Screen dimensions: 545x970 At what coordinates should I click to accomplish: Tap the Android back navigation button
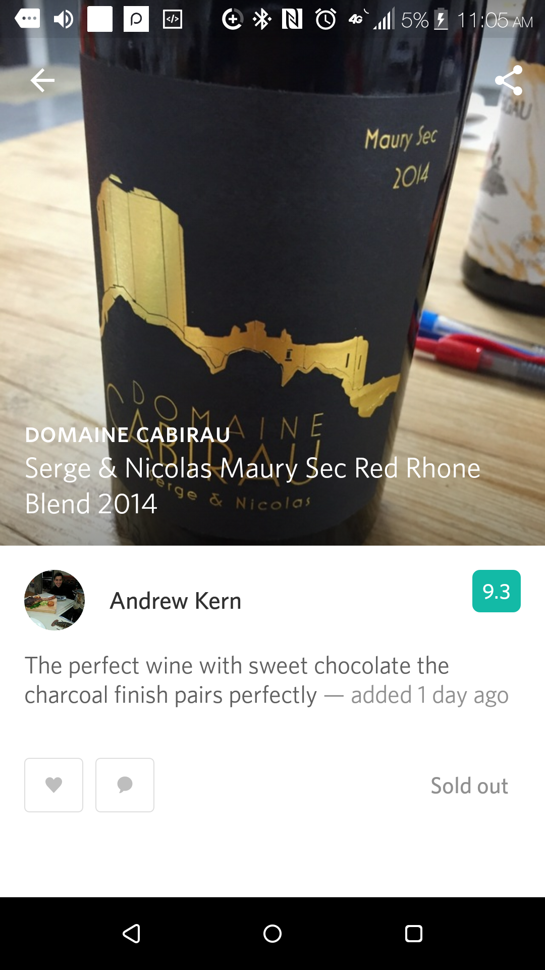click(x=131, y=934)
